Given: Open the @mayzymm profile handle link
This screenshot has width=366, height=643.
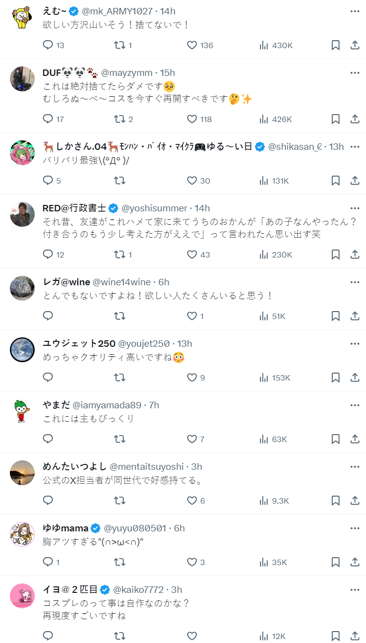Looking at the screenshot, I should [127, 73].
